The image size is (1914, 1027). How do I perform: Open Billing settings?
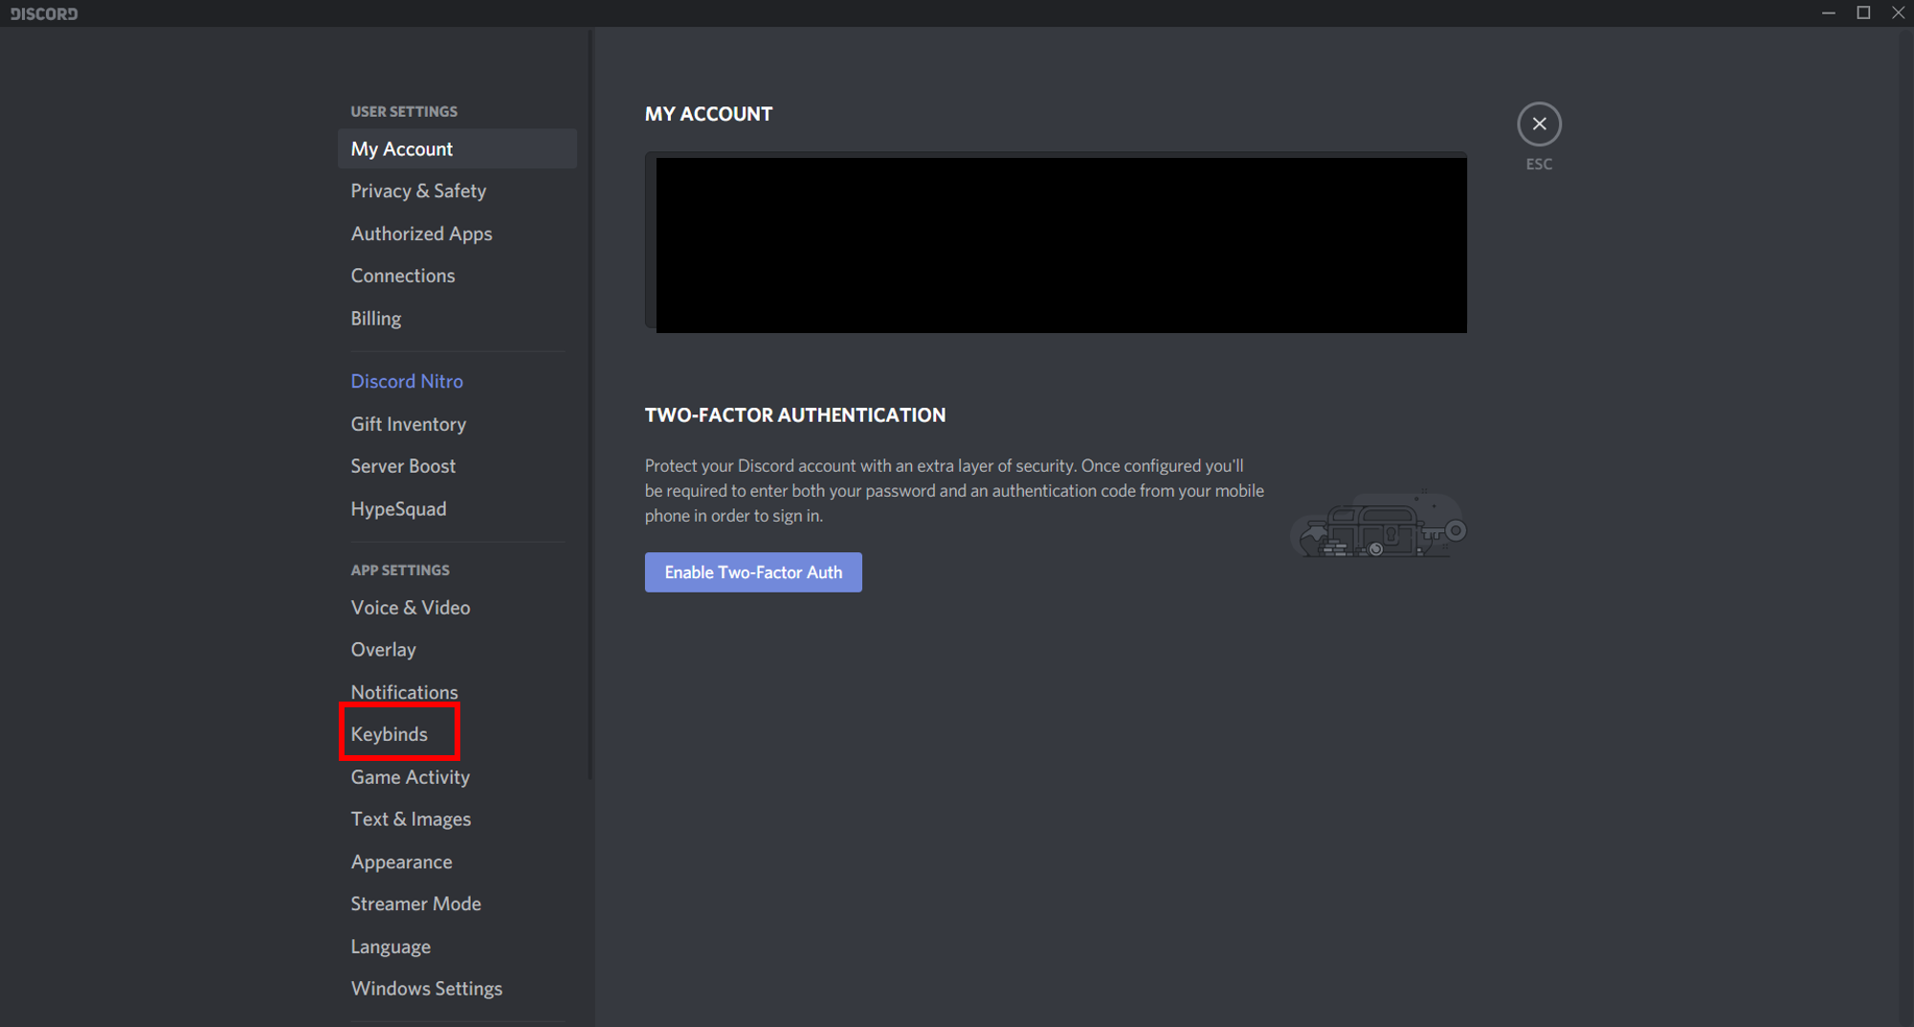(x=457, y=318)
